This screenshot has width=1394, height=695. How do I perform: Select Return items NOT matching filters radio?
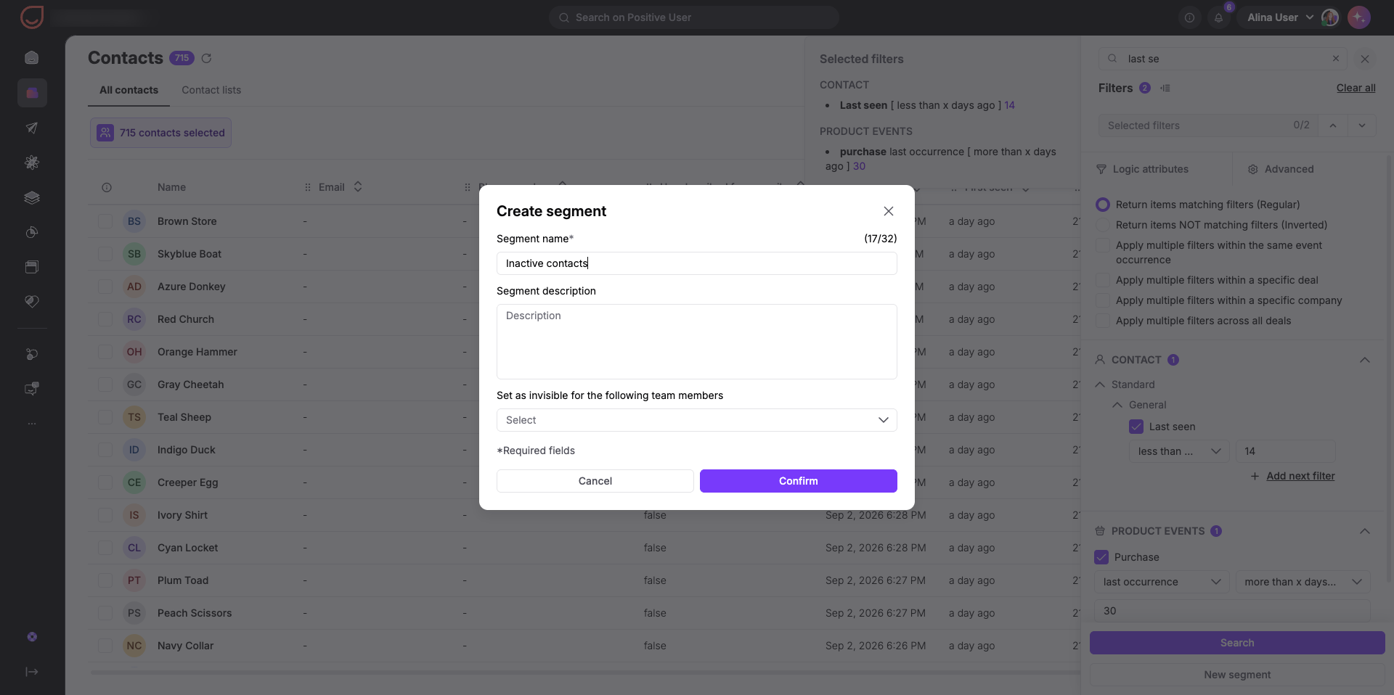(x=1103, y=225)
